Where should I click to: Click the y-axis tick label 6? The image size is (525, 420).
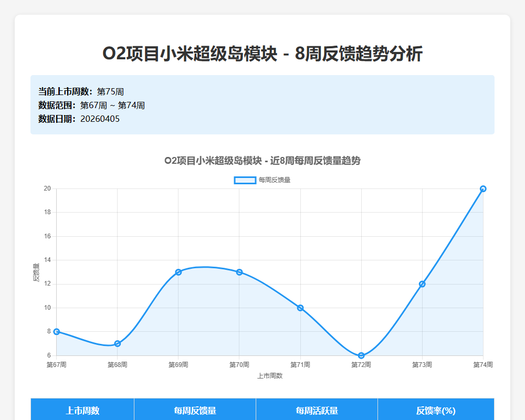point(49,355)
